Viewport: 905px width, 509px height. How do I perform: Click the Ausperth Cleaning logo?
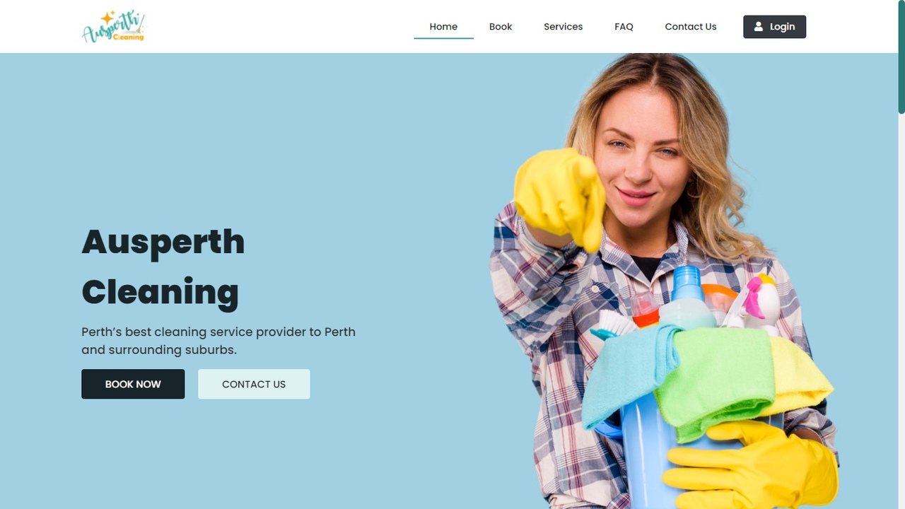click(x=113, y=27)
